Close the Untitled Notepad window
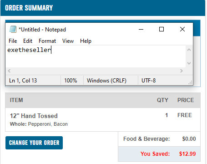 pos(182,29)
